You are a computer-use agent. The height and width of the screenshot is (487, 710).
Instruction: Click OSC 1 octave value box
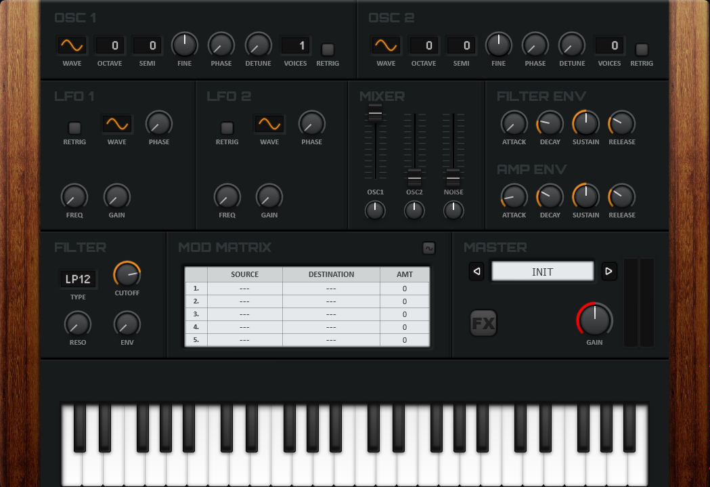[x=110, y=45]
